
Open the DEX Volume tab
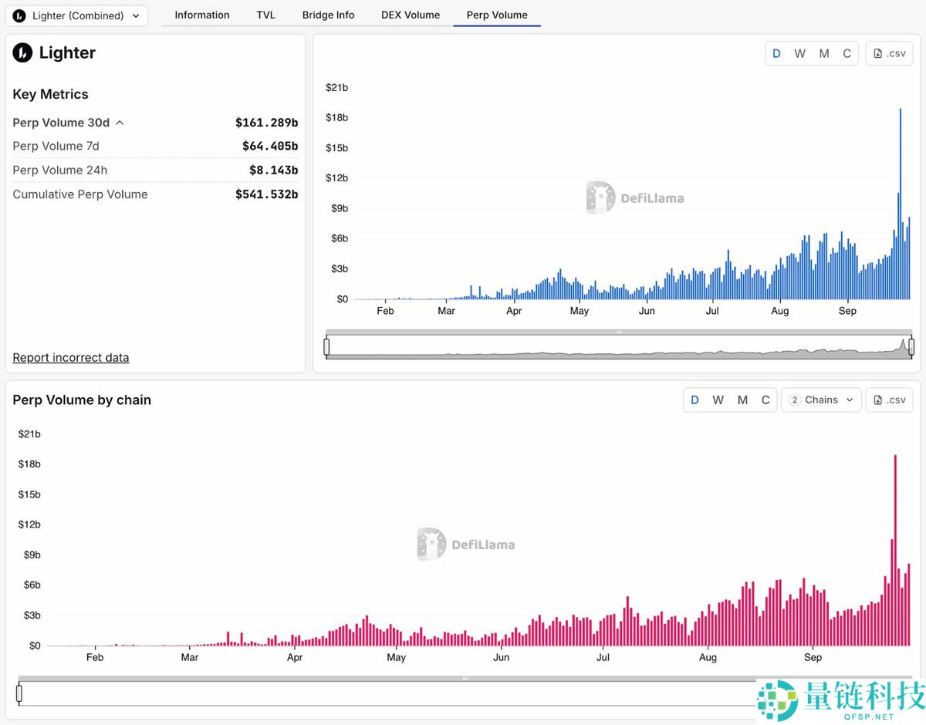[411, 15]
